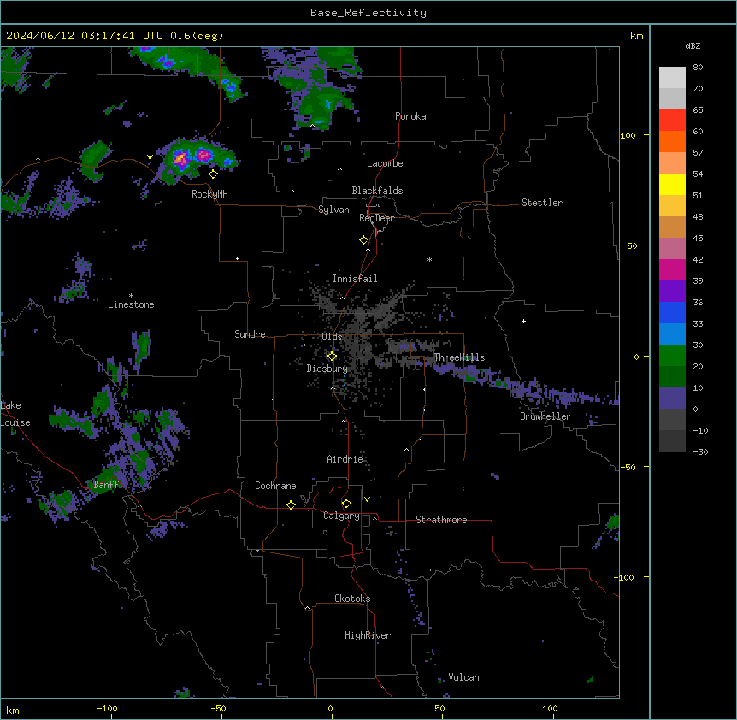Screen dimensions: 737x720
Task: Select the ThreeHills label
Action: tap(459, 357)
